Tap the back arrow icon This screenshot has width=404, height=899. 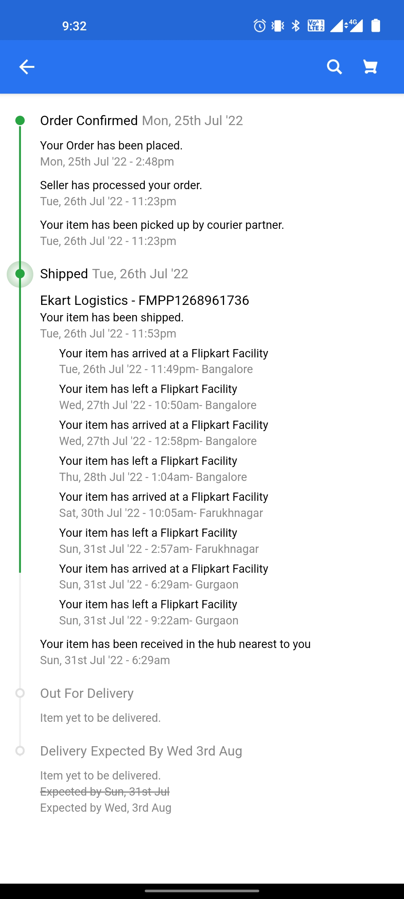pyautogui.click(x=27, y=67)
